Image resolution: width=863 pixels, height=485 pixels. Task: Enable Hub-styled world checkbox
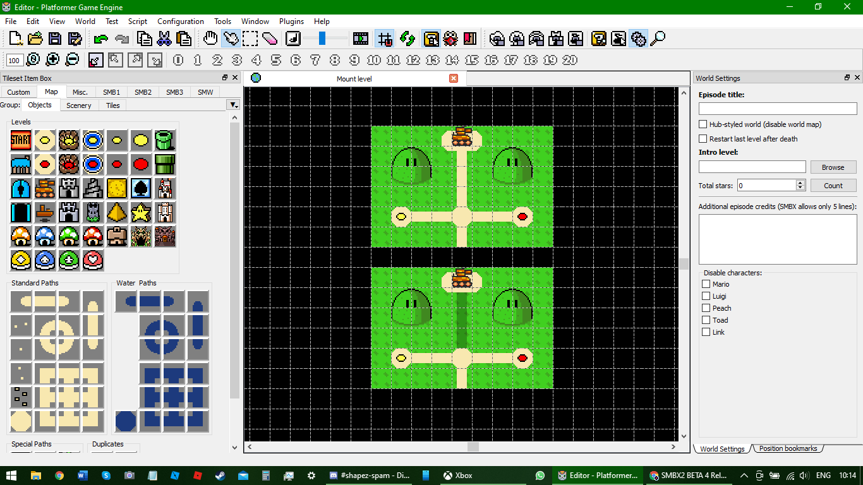(x=703, y=124)
